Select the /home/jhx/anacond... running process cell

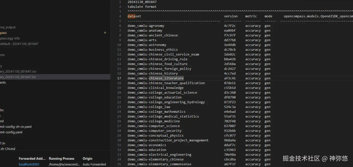[x=64, y=164]
